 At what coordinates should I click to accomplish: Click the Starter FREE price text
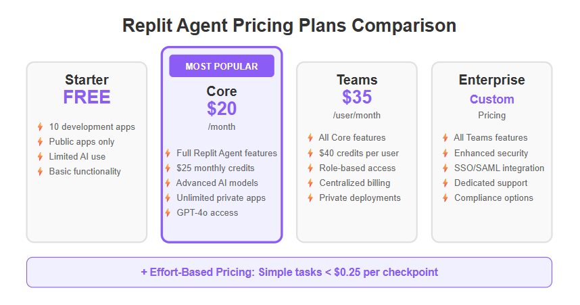point(87,97)
